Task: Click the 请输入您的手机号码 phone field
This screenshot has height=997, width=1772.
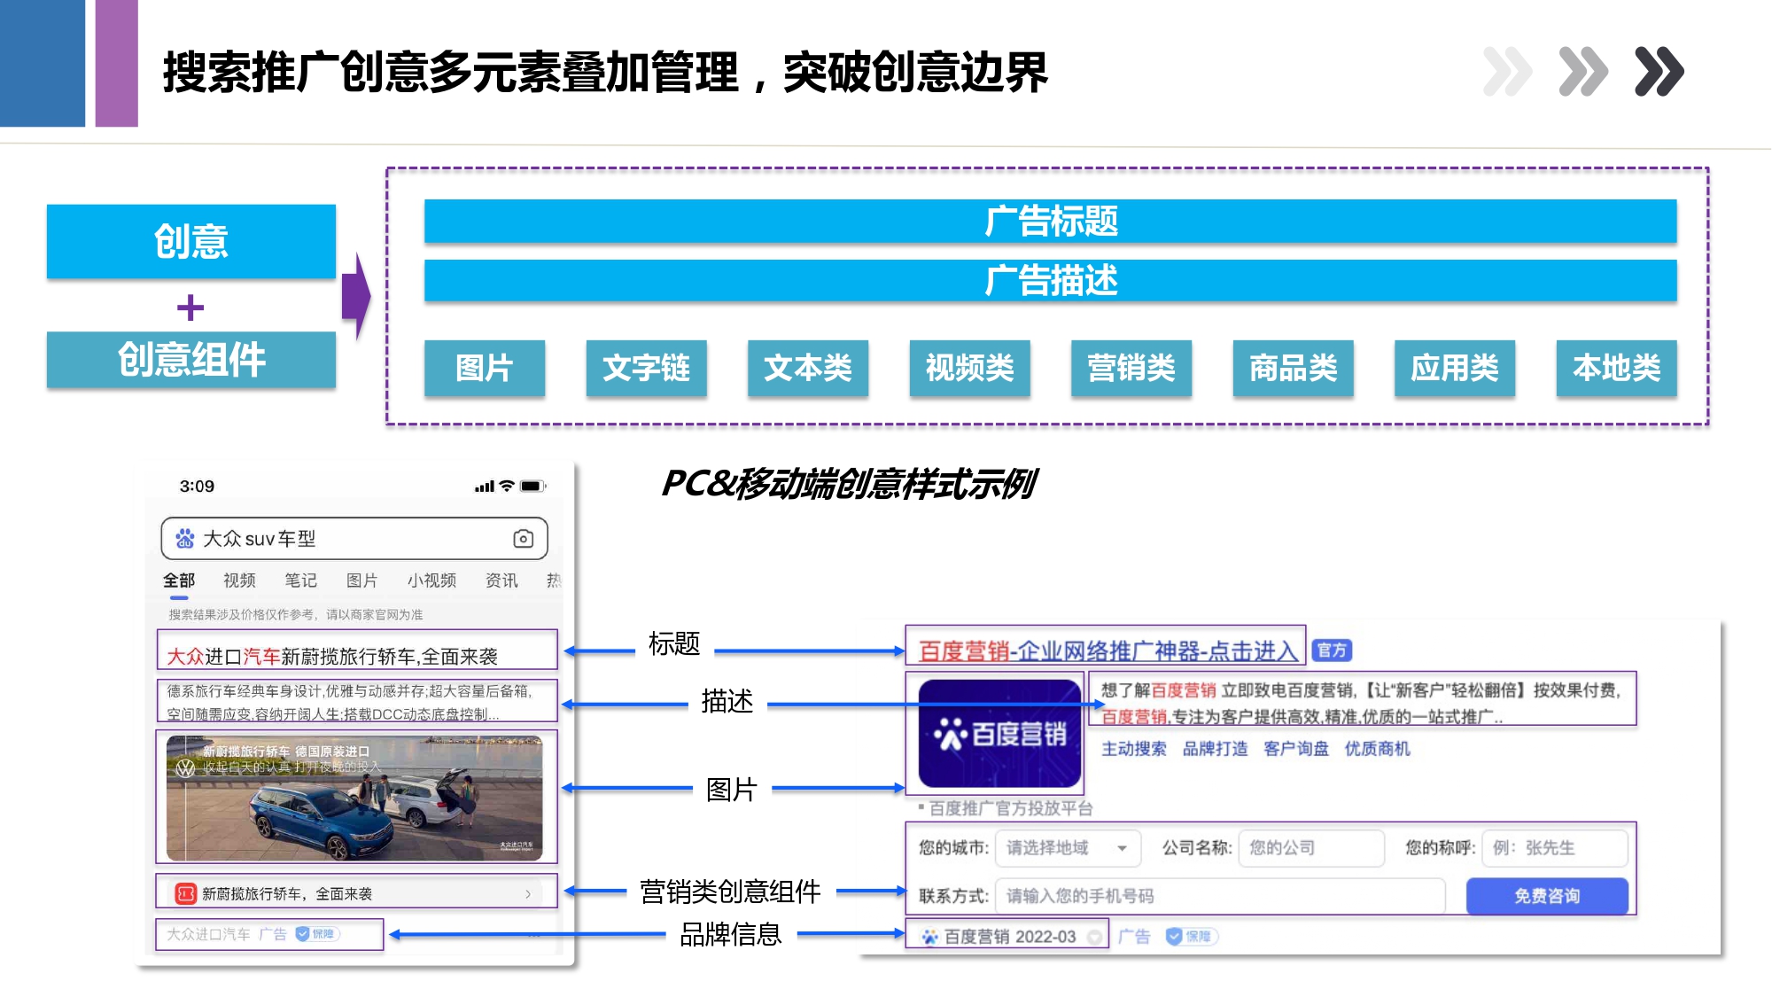Action: (1219, 896)
